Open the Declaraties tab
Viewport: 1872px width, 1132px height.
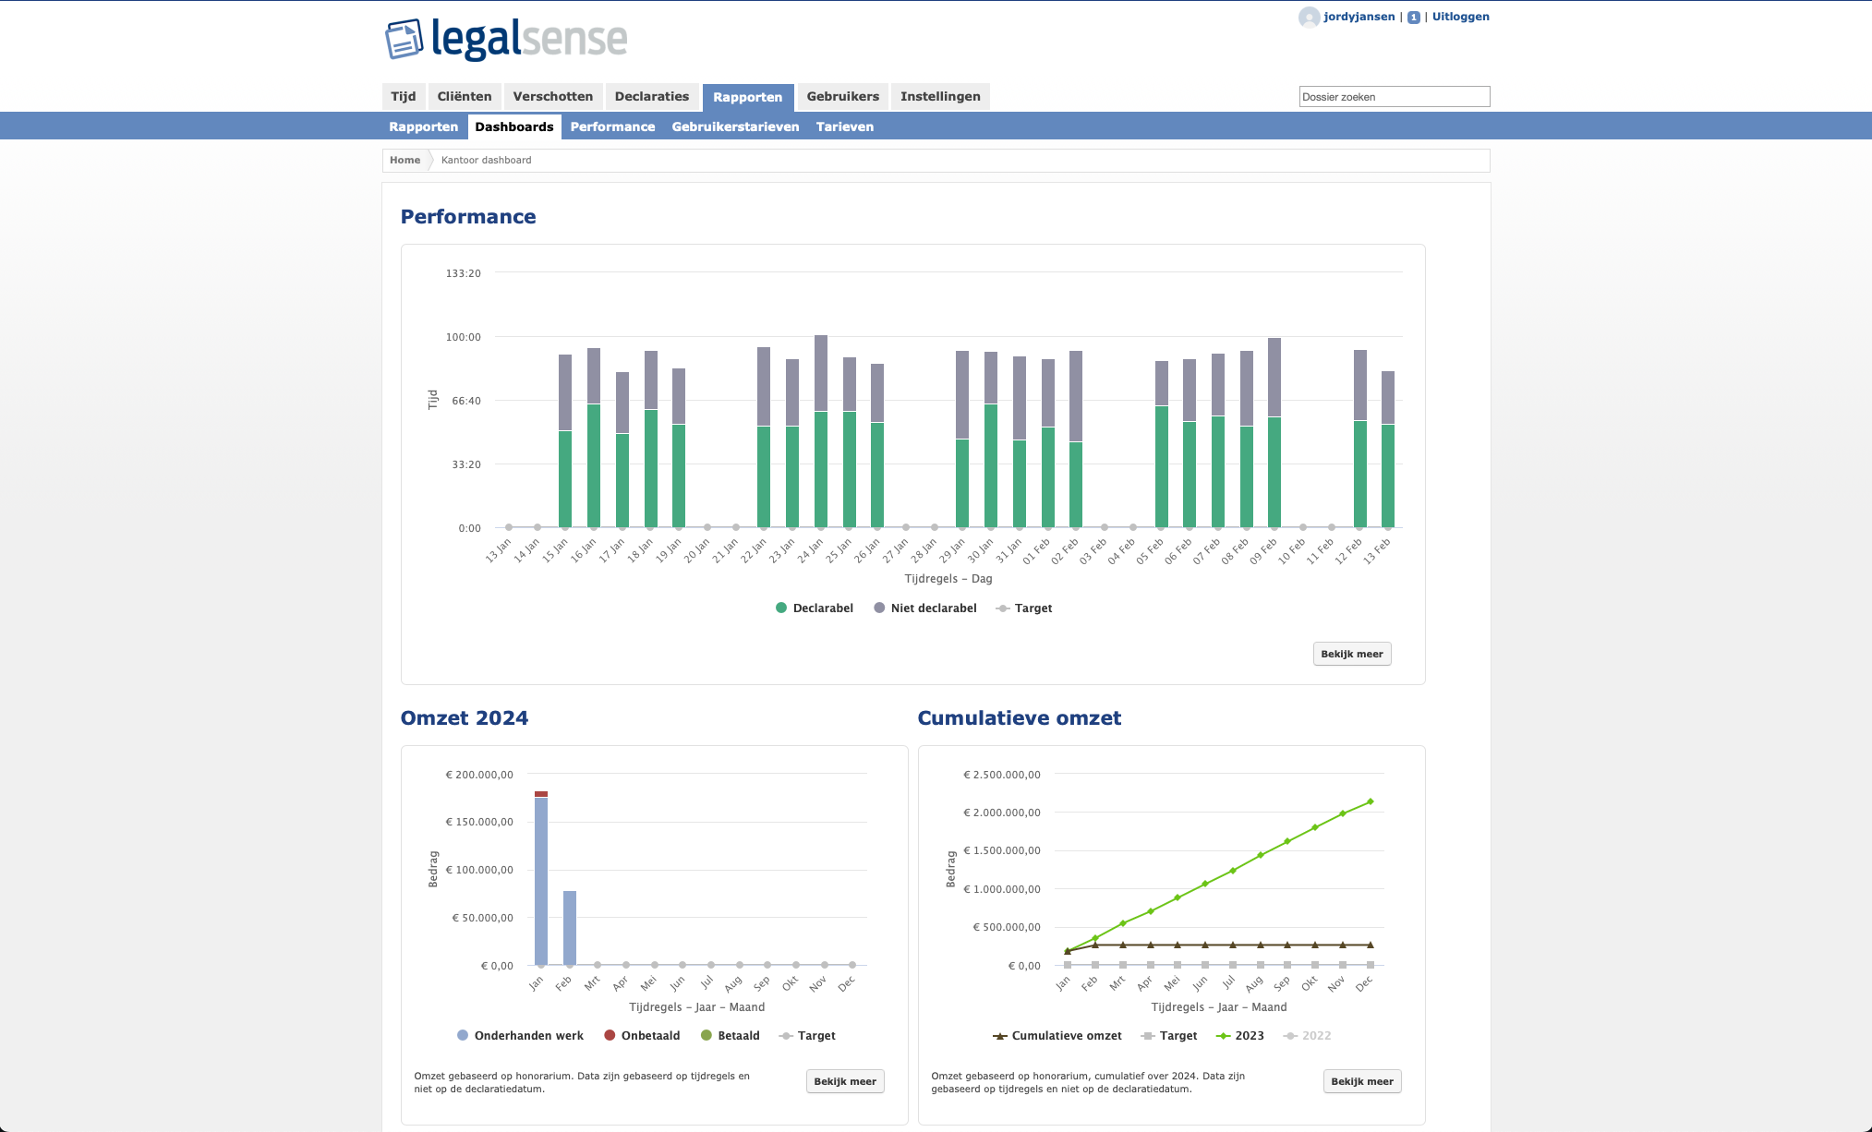[651, 97]
